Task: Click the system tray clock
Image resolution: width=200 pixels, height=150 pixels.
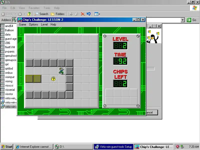Action: point(194,147)
